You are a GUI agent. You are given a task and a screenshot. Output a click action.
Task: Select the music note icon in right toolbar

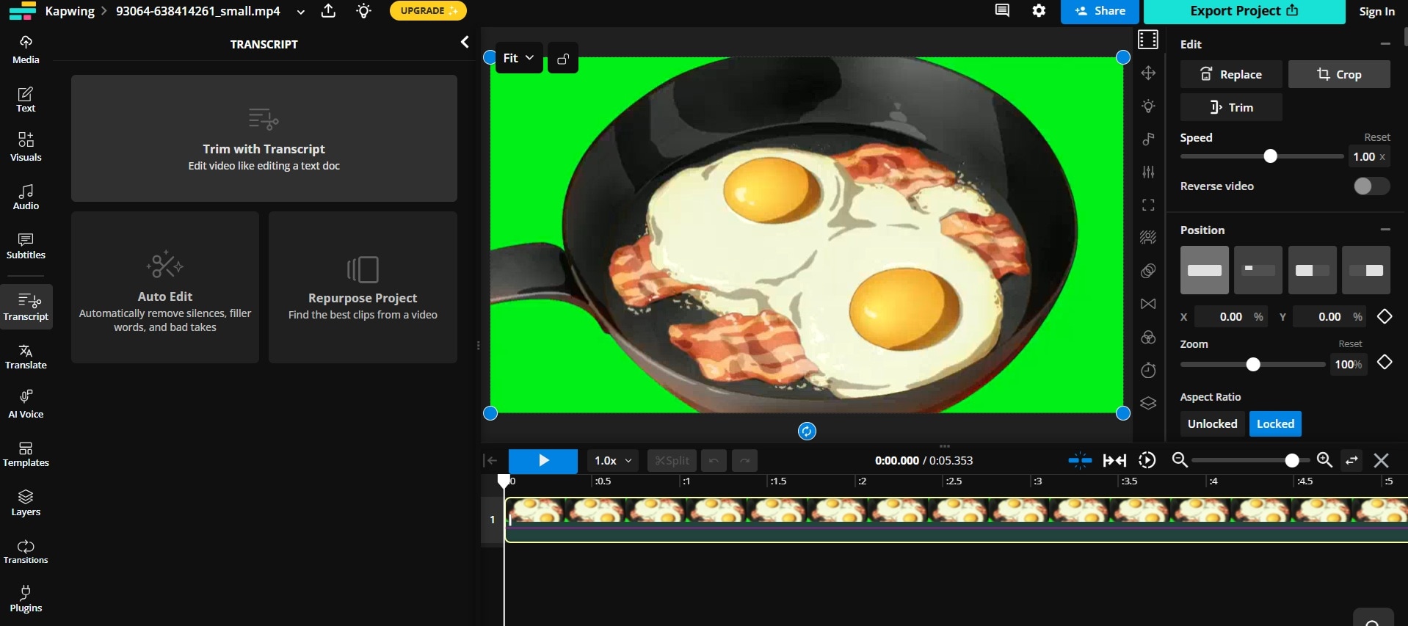click(1148, 139)
